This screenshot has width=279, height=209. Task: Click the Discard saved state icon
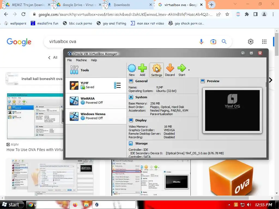pyautogui.click(x=170, y=70)
